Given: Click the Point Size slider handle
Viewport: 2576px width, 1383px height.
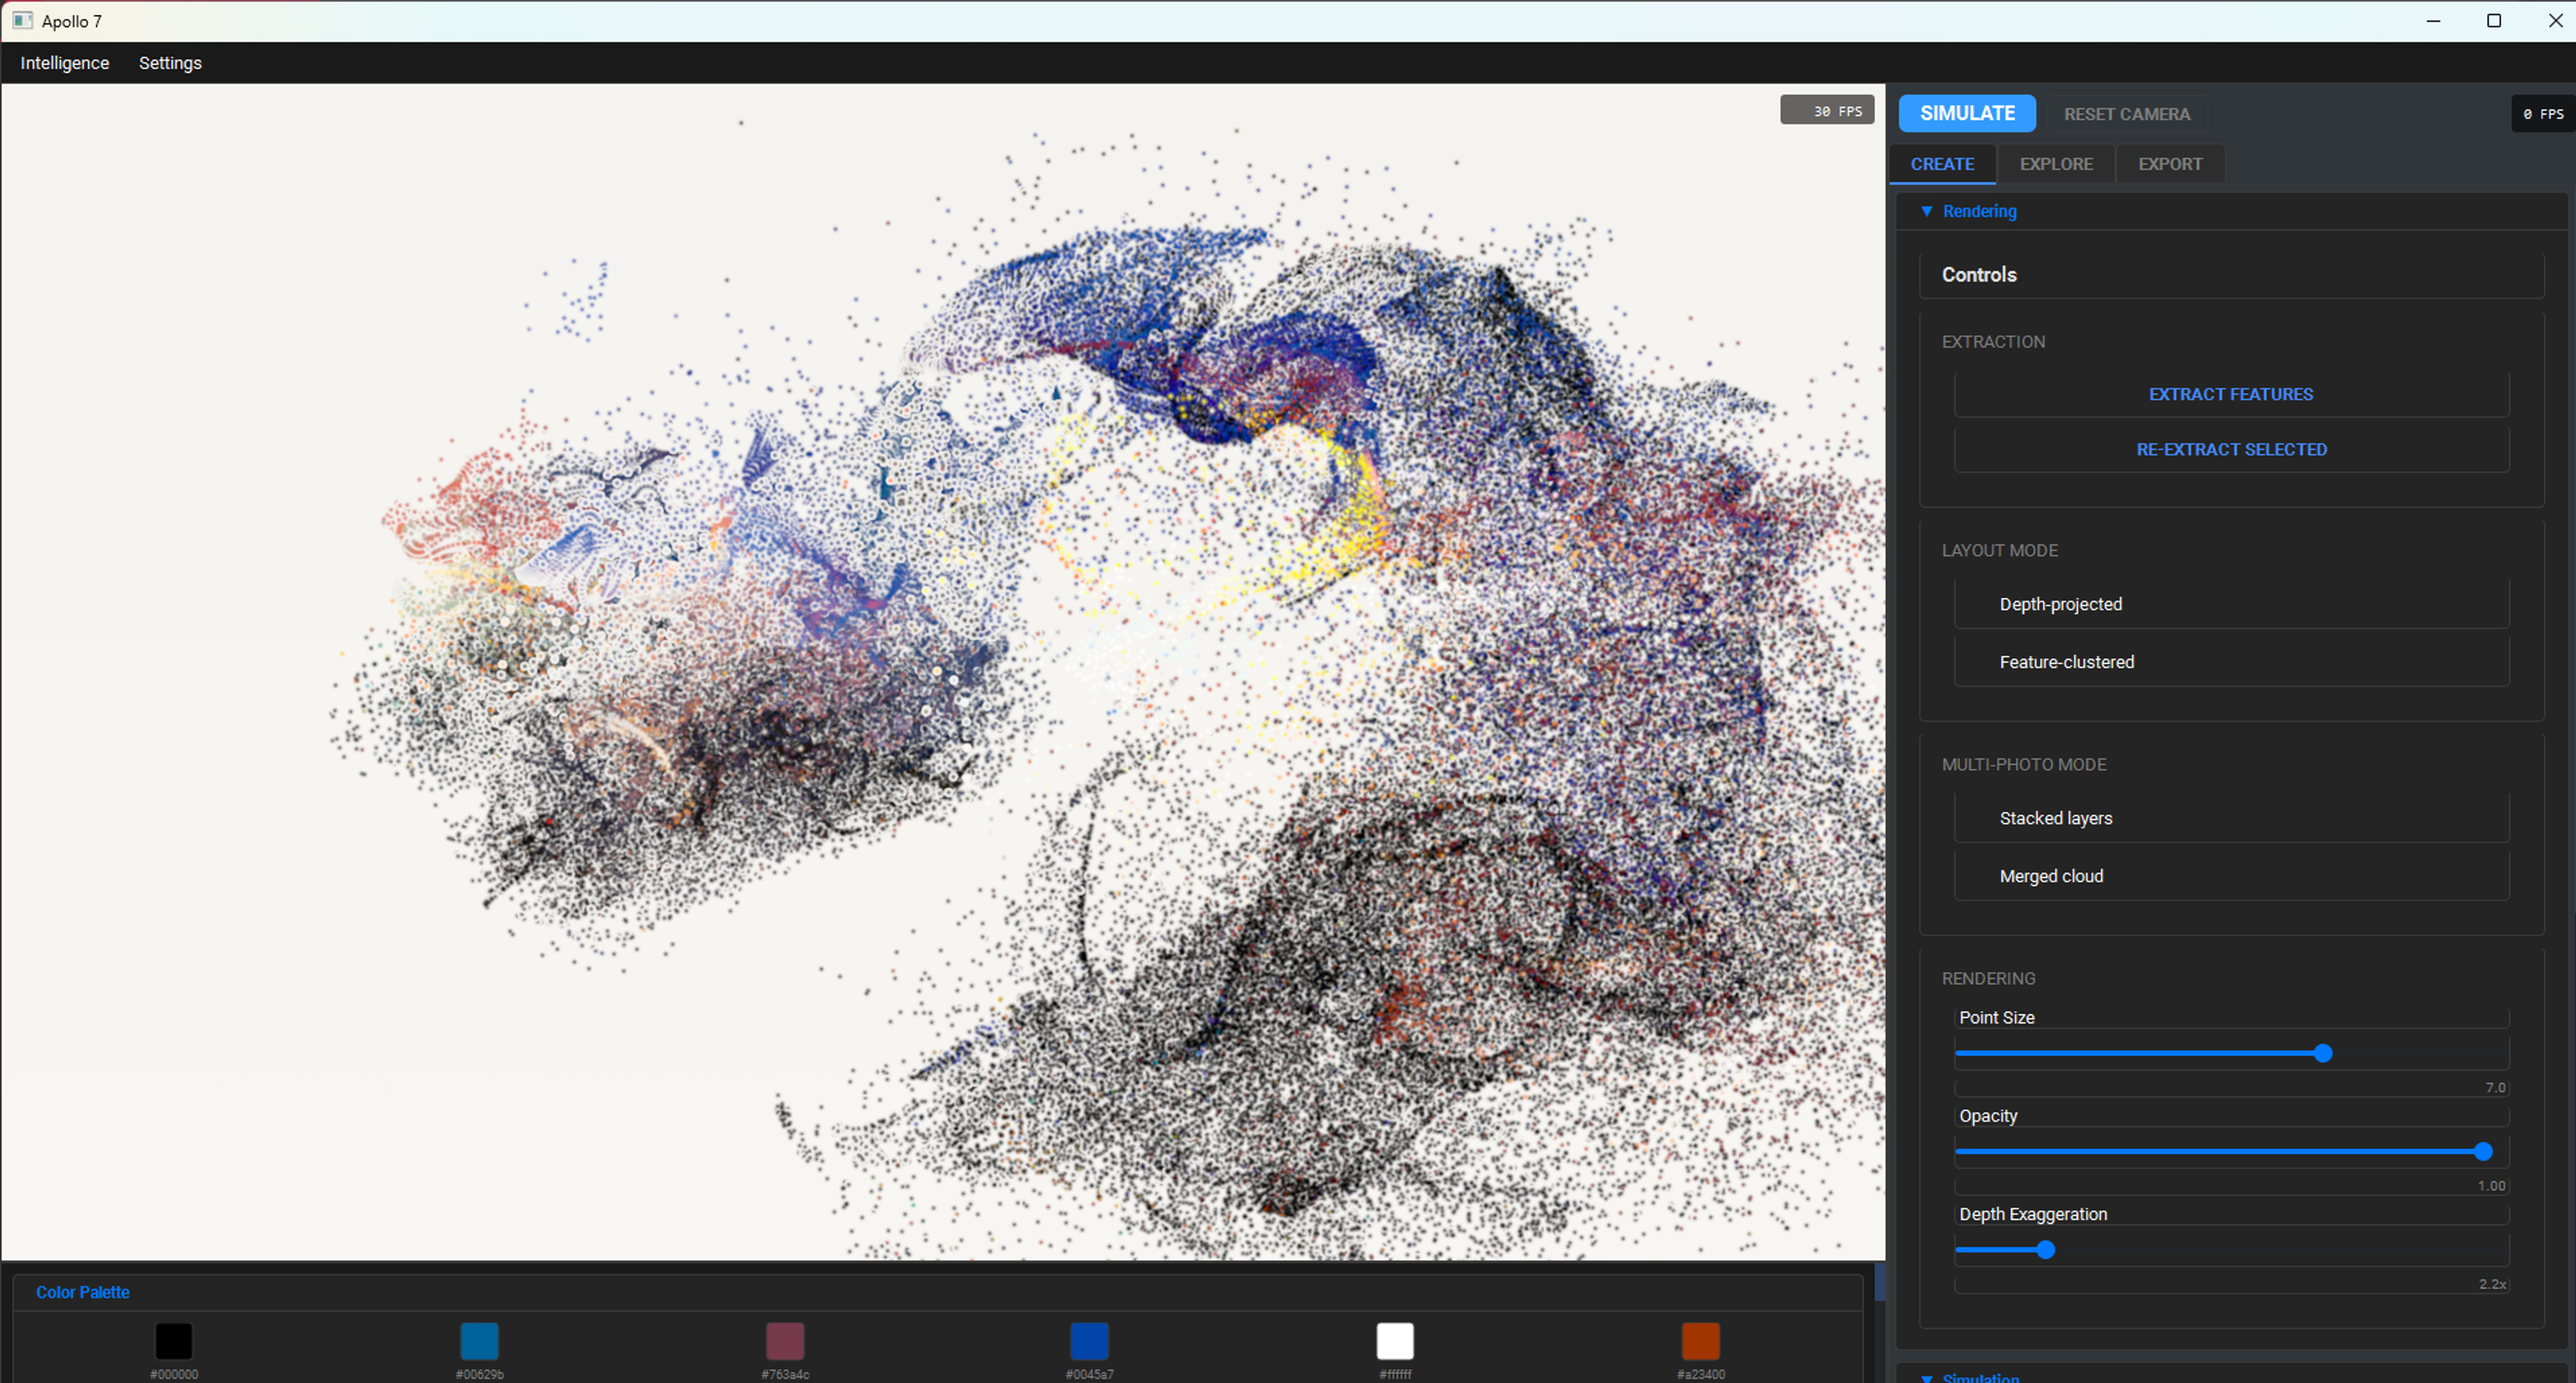Looking at the screenshot, I should (2323, 1053).
